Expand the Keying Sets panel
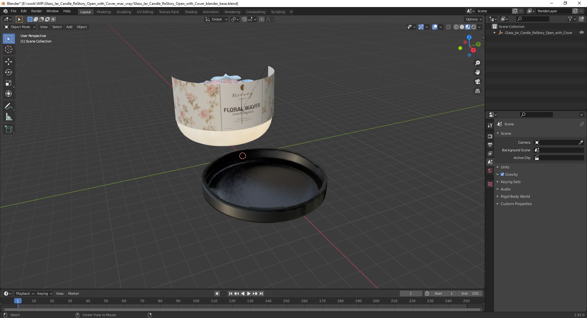This screenshot has height=318, width=587. 510,182
